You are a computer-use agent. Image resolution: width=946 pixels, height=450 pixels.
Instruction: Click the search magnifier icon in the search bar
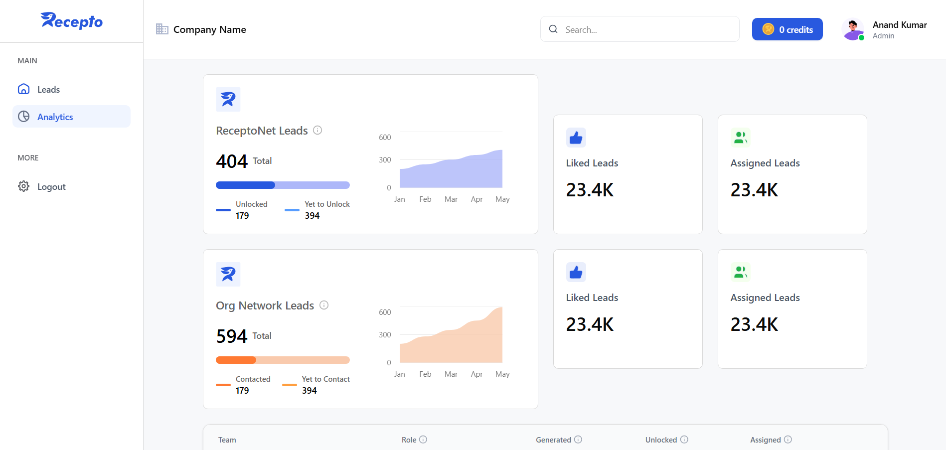pyautogui.click(x=553, y=29)
